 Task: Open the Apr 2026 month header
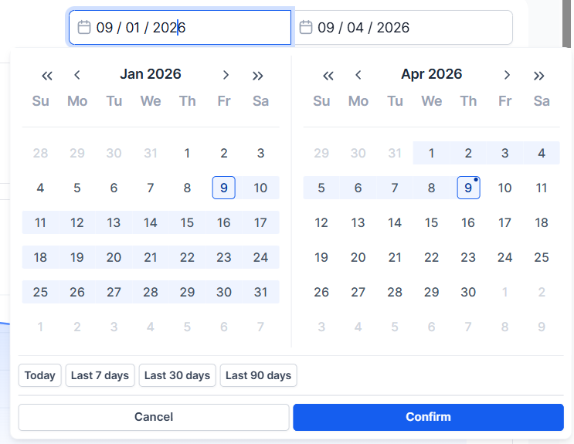tap(431, 74)
